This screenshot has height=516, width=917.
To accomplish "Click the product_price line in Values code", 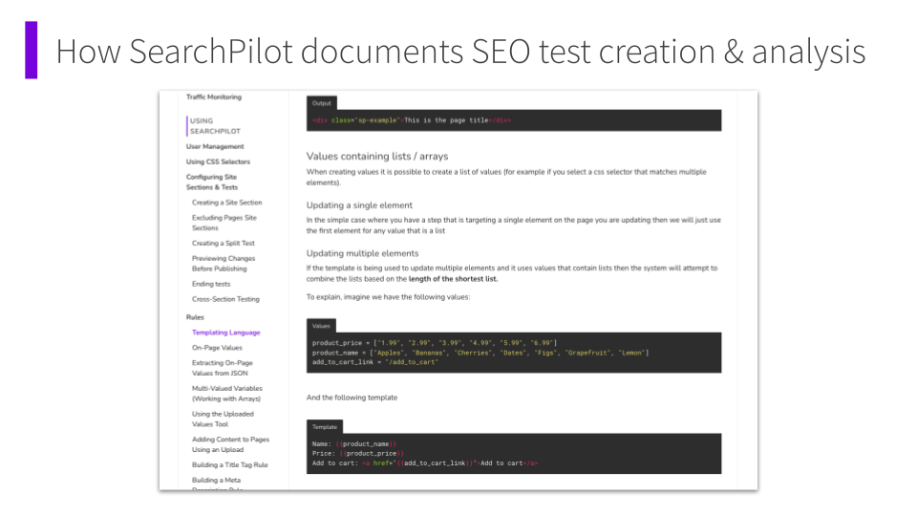I will point(435,343).
